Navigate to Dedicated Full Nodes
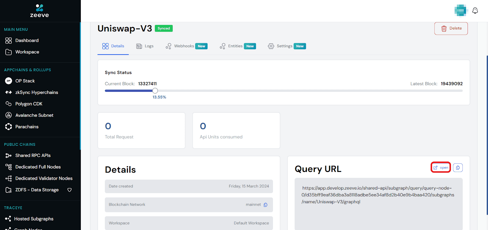Screen dimensions: 488x230 pos(38,167)
